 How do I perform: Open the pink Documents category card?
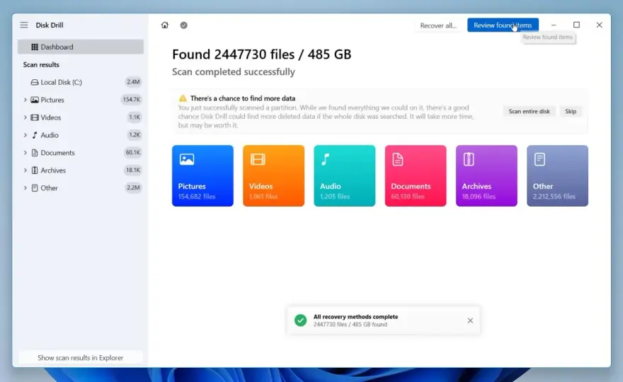coord(415,175)
